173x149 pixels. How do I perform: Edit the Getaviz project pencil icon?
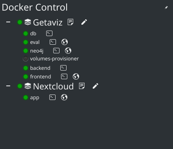(84, 22)
